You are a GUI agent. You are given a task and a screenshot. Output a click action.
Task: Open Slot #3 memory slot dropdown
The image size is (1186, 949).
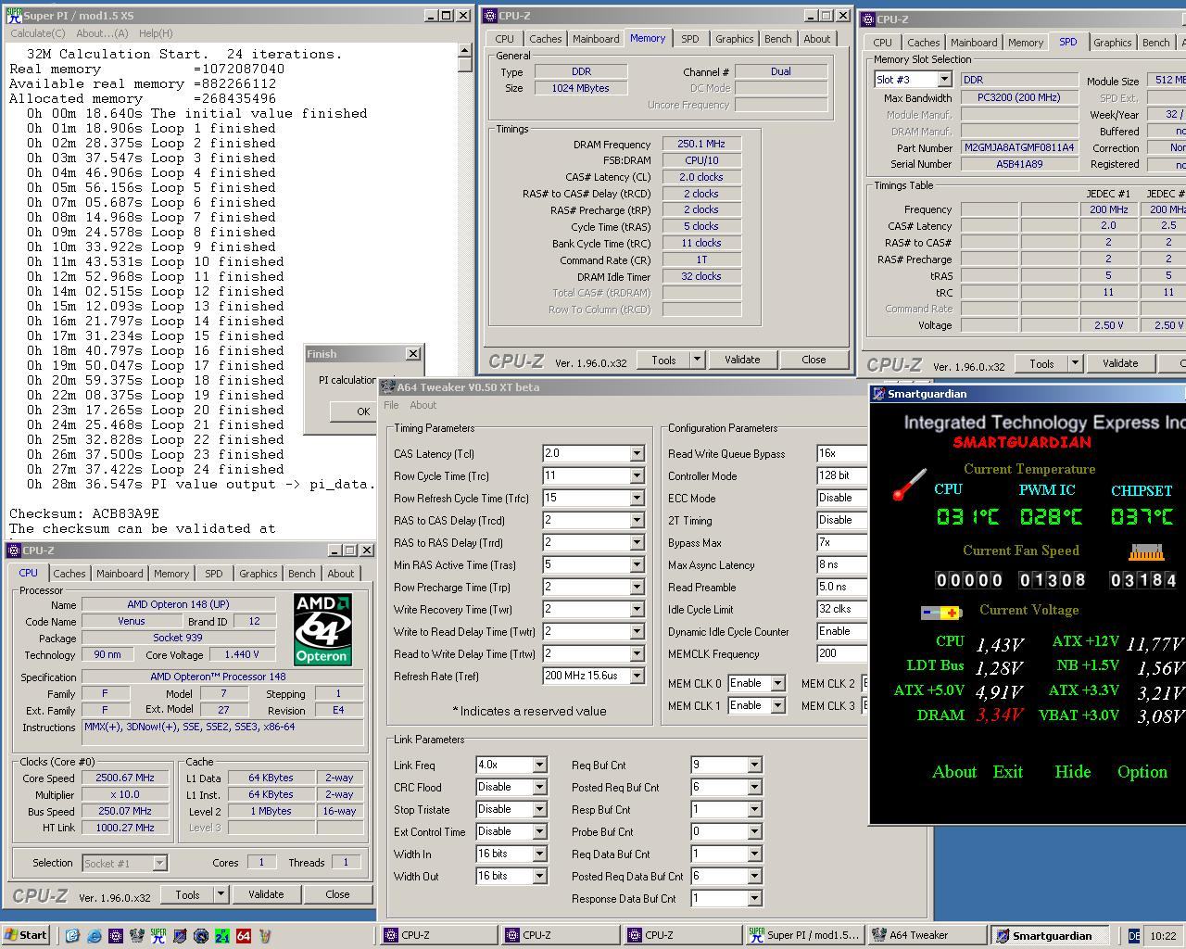coord(944,80)
